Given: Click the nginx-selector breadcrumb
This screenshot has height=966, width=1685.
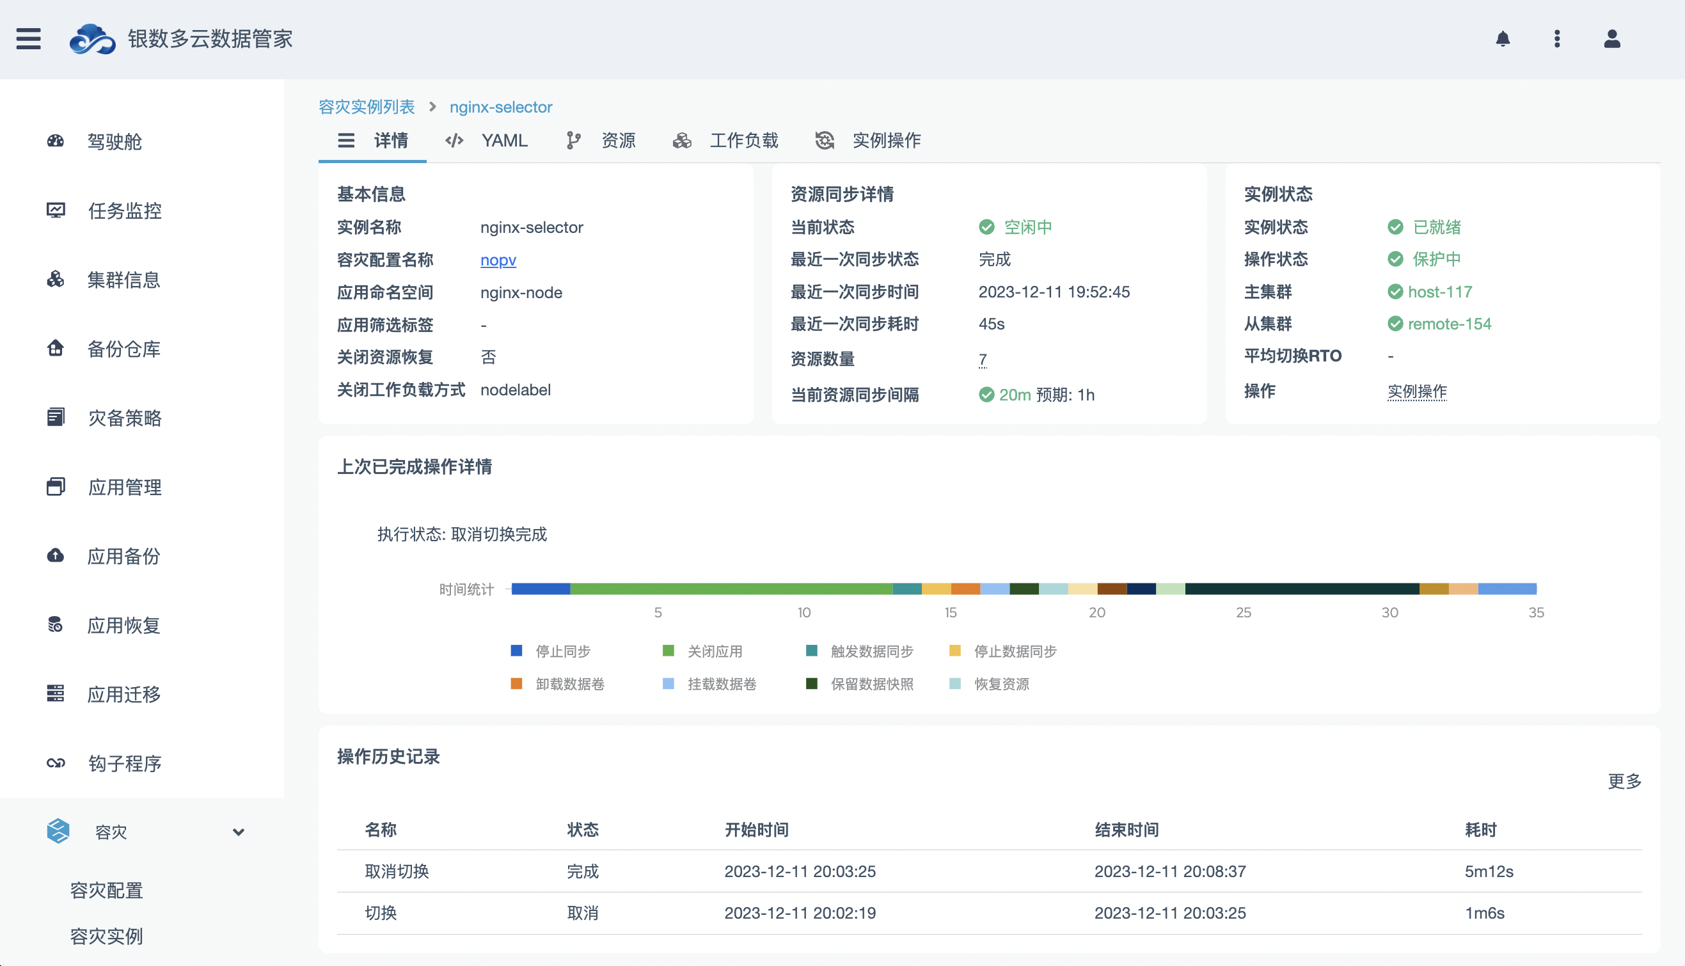Looking at the screenshot, I should [501, 107].
